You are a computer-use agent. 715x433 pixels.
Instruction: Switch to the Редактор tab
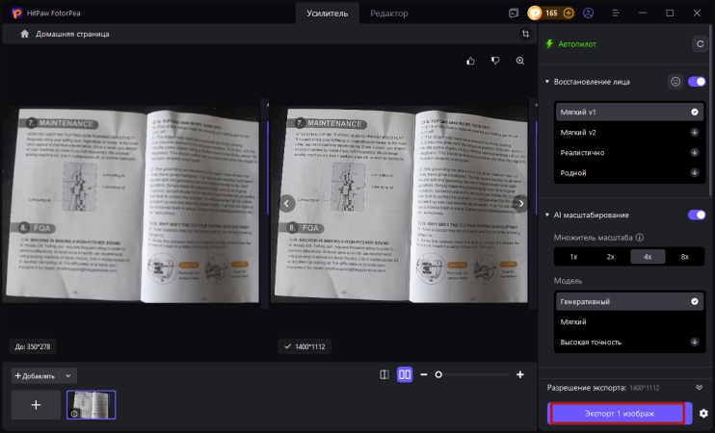click(x=389, y=13)
